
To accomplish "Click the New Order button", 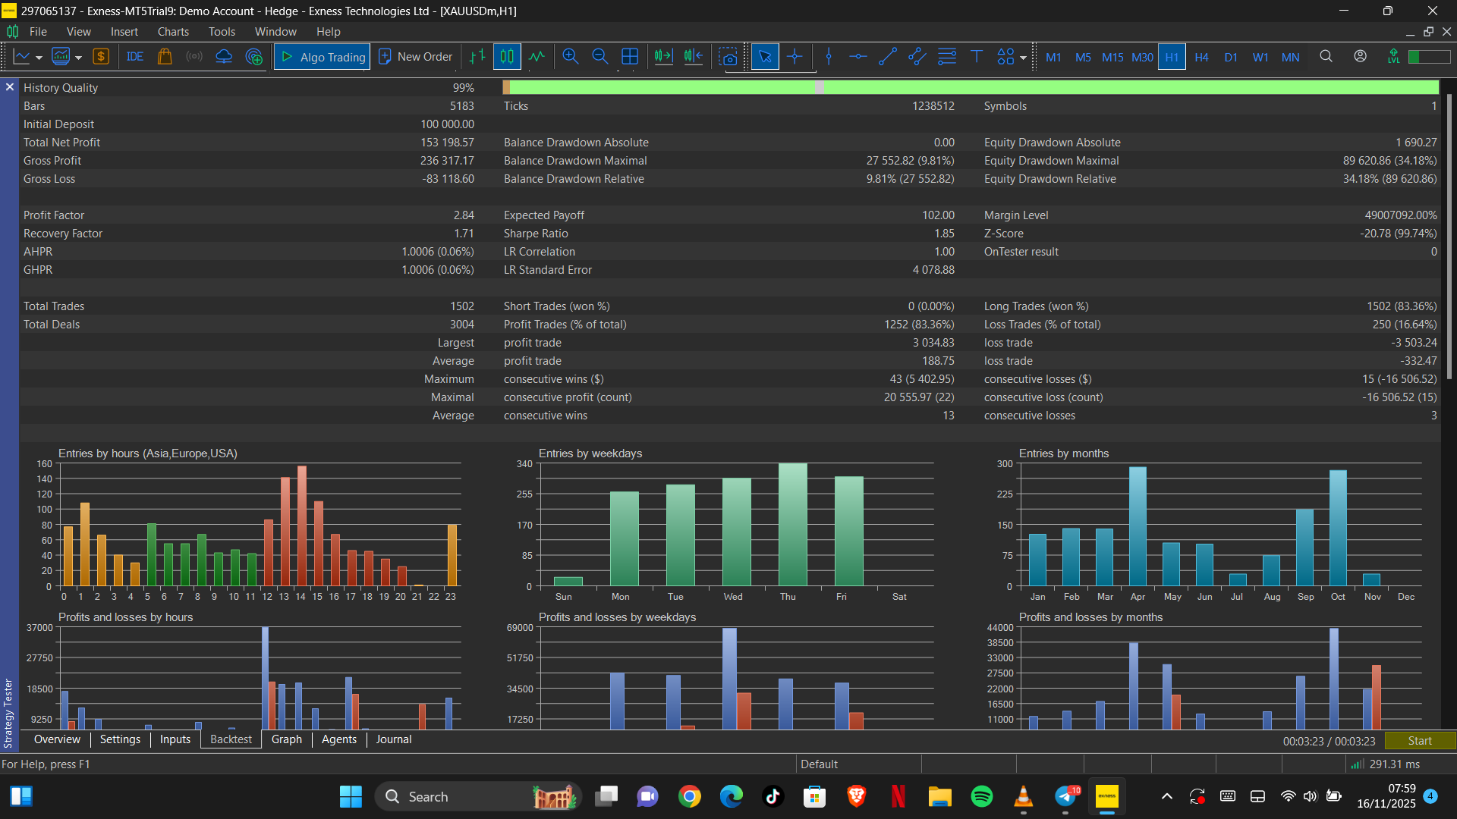I will tap(415, 57).
